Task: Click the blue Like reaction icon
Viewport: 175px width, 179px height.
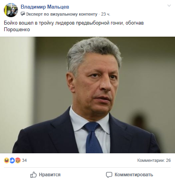Action: click(12, 160)
